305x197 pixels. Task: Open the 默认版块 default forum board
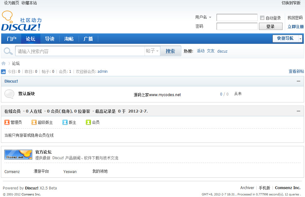(x=27, y=94)
